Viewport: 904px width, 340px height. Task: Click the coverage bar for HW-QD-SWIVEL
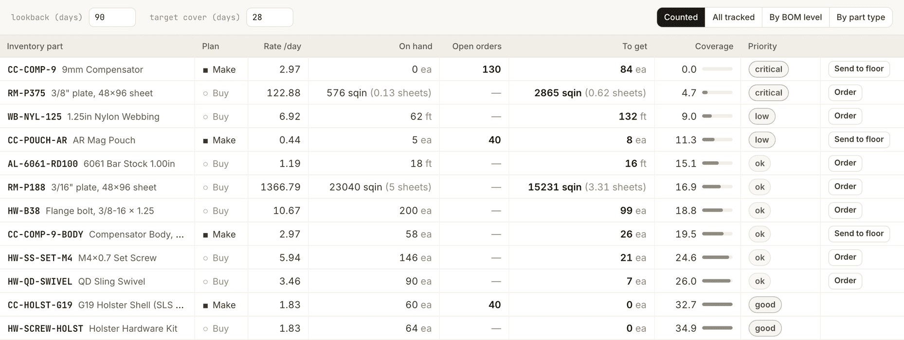(x=717, y=281)
